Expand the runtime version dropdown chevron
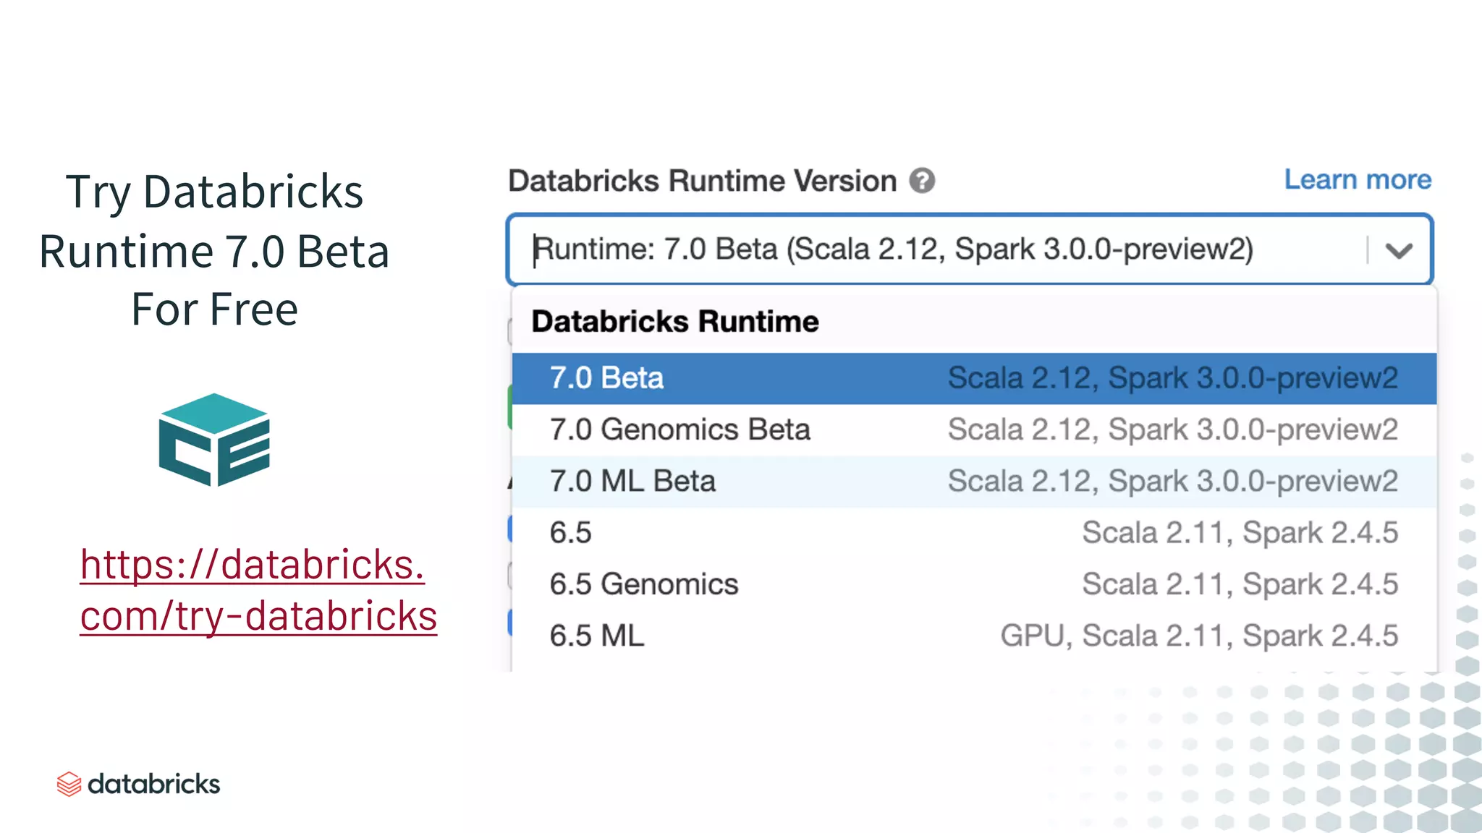 (x=1399, y=251)
